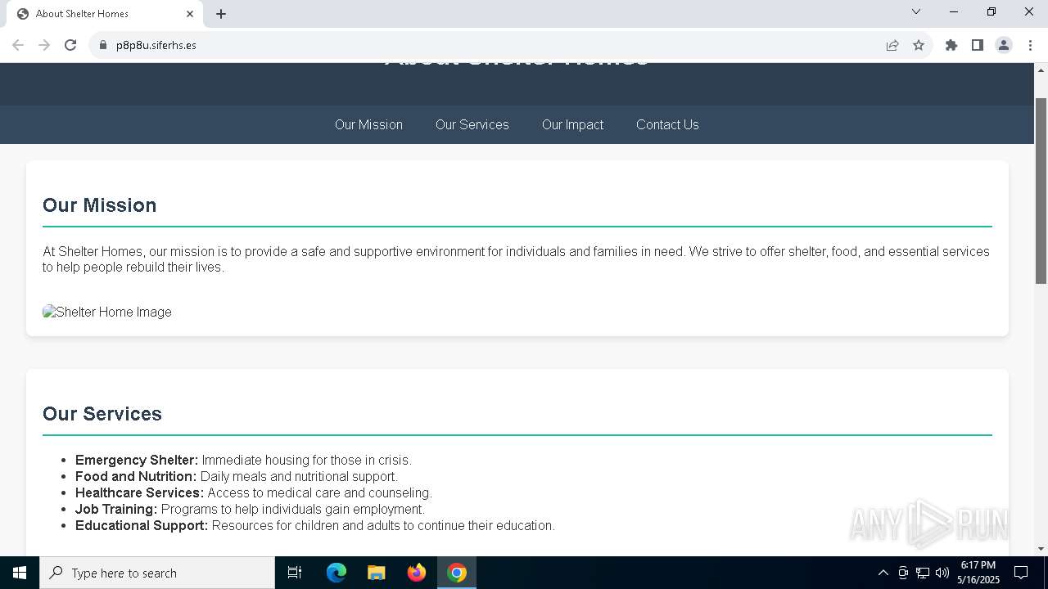
Task: View site information lock icon
Action: 103,45
